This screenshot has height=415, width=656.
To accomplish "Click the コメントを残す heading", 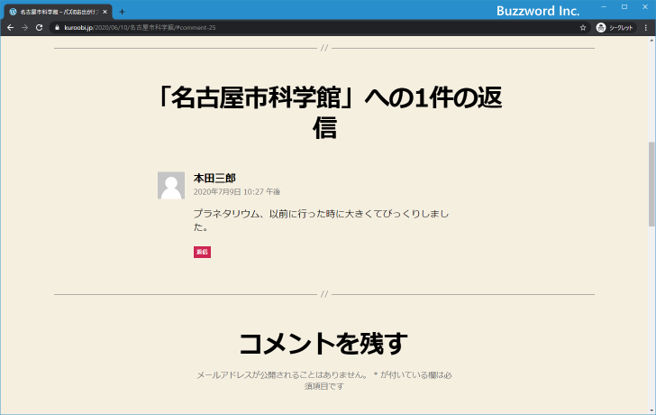I will point(323,344).
